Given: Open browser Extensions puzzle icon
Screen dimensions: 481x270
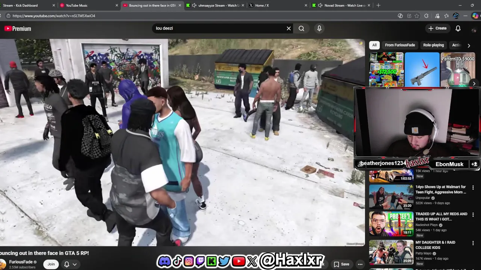Looking at the screenshot, I should [x=426, y=16].
